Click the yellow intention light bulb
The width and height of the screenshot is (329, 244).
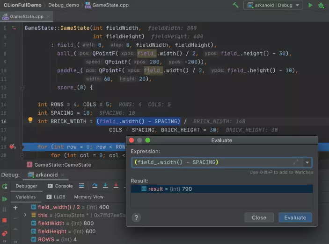(30, 120)
